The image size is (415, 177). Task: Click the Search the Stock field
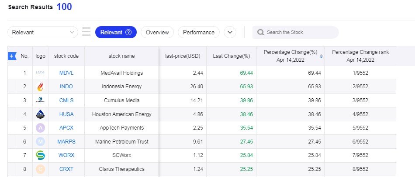tap(295, 32)
